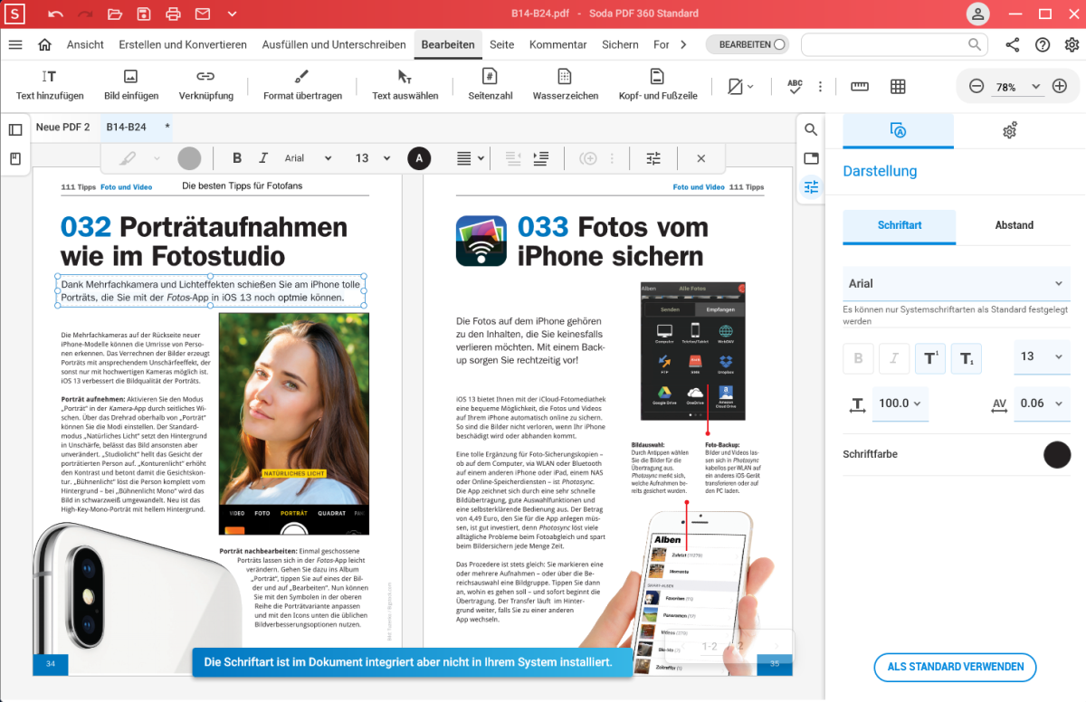Viewport: 1086px width, 702px height.
Task: Print document using the printer icon
Action: (x=173, y=14)
